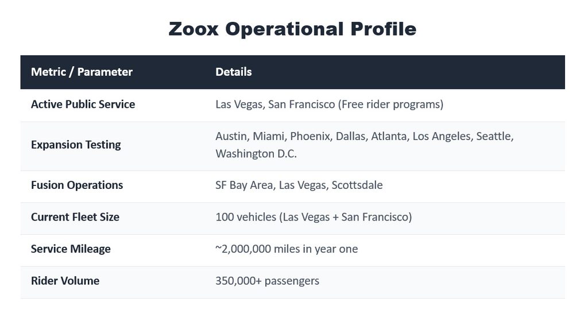Viewport: 588px width, 310px height.
Task: Click the word Zoox in the heading
Action: tap(194, 29)
